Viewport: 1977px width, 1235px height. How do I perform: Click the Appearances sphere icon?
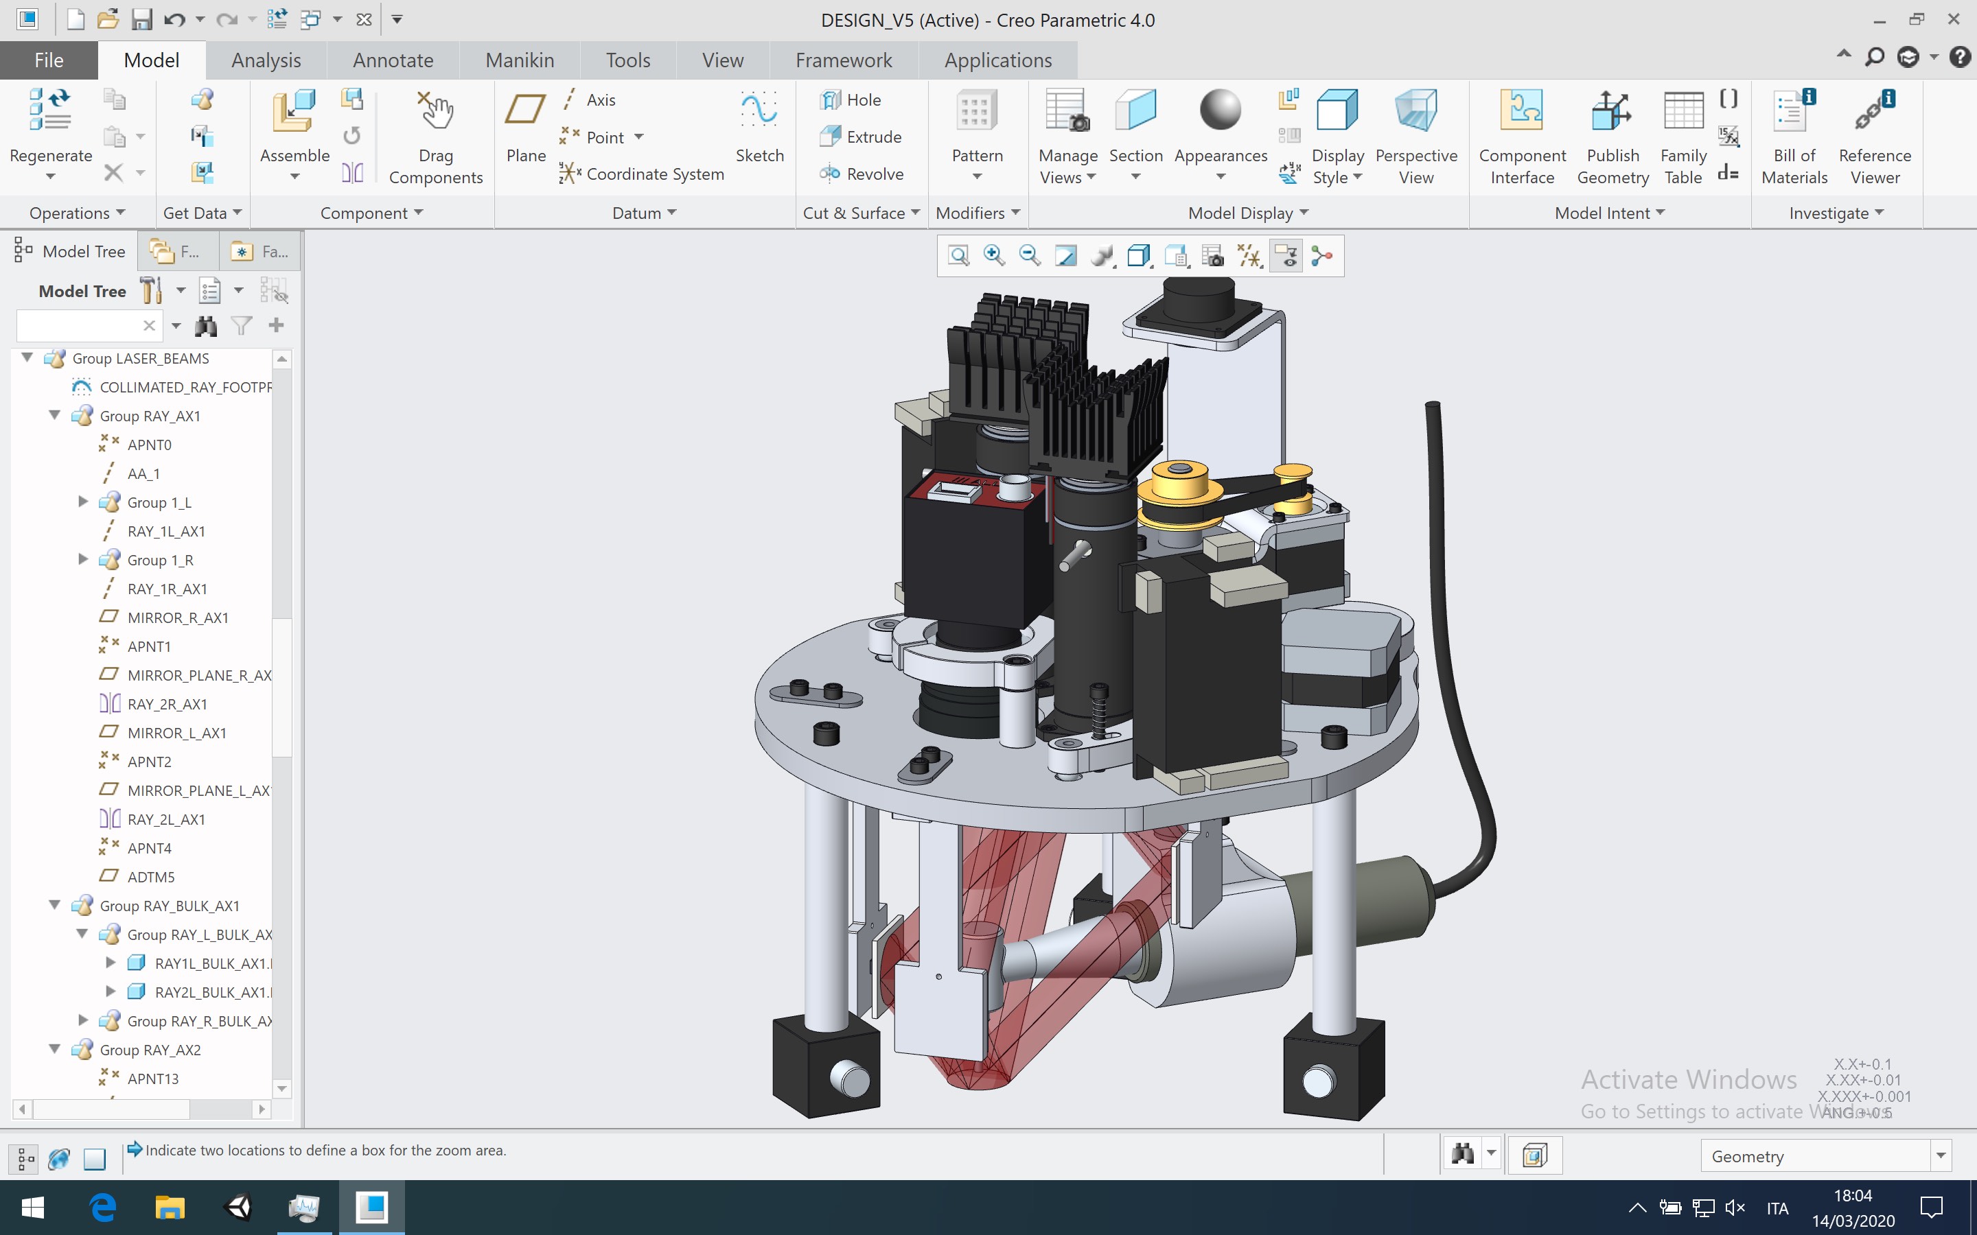click(x=1221, y=110)
